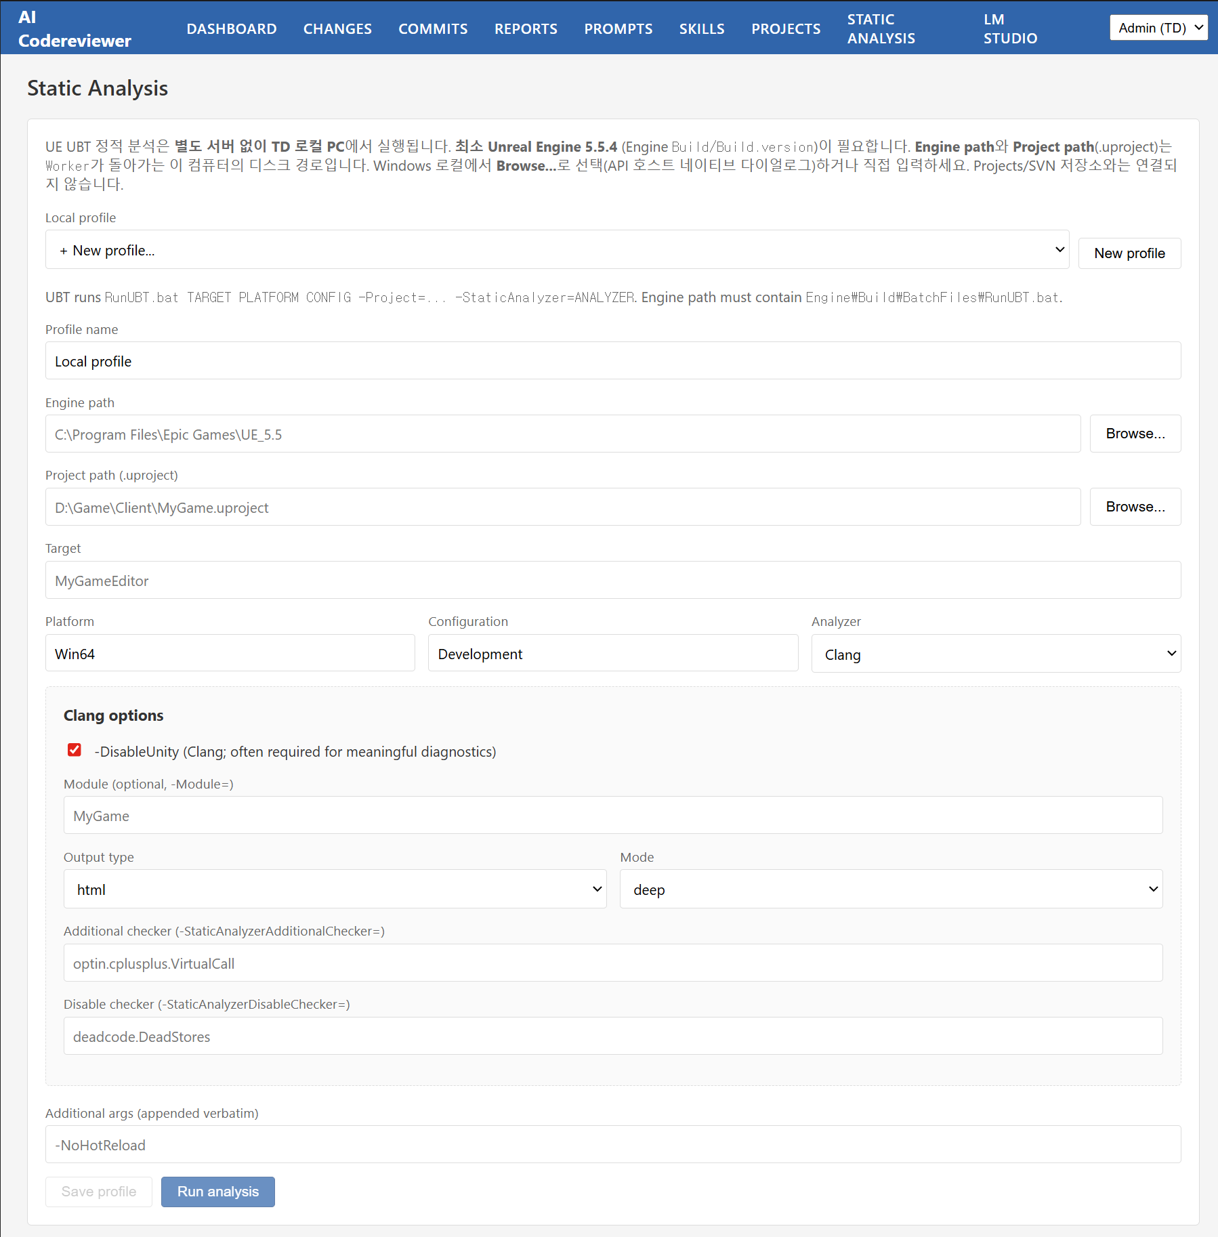
Task: Open the Mode dropdown set to deep
Action: [891, 889]
